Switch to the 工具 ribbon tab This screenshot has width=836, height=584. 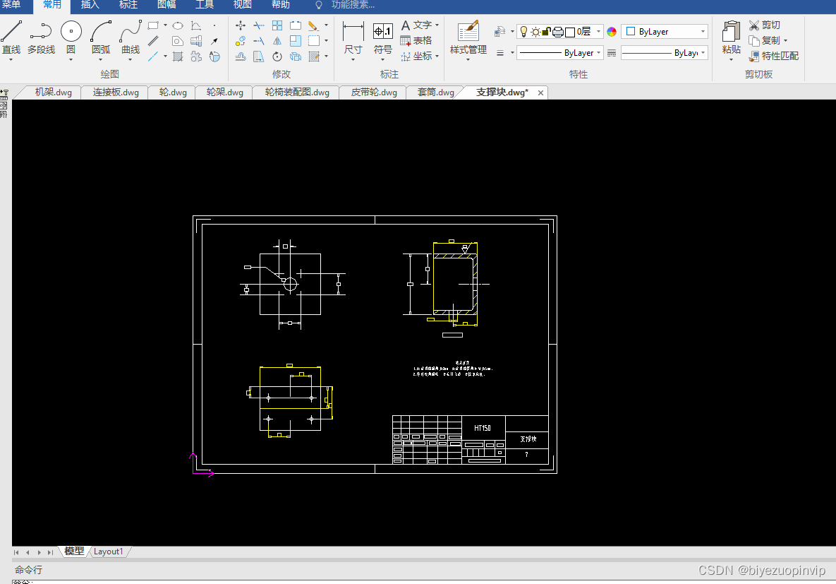point(204,5)
